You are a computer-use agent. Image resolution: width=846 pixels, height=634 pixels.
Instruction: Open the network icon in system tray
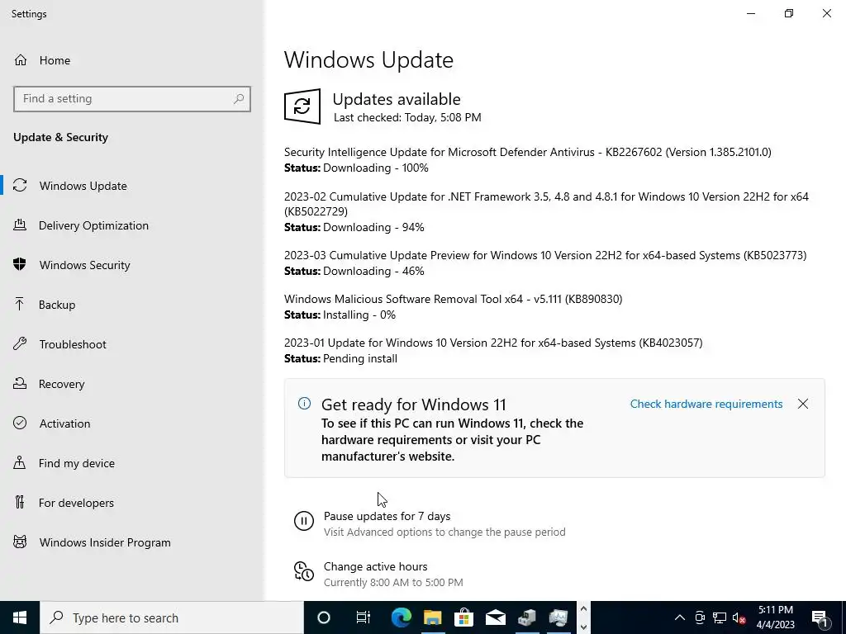720,617
